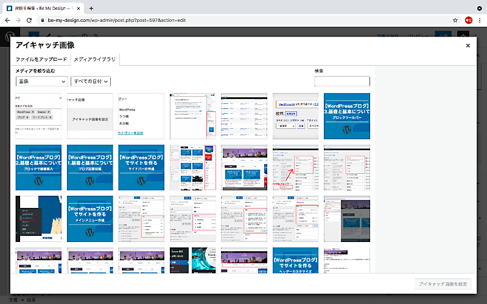The image size is (487, 304).
Task: Open the 画像 media type filter dropdown
Action: pos(42,81)
